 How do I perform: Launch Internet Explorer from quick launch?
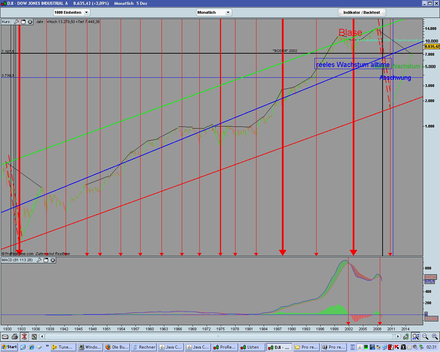click(x=32, y=347)
